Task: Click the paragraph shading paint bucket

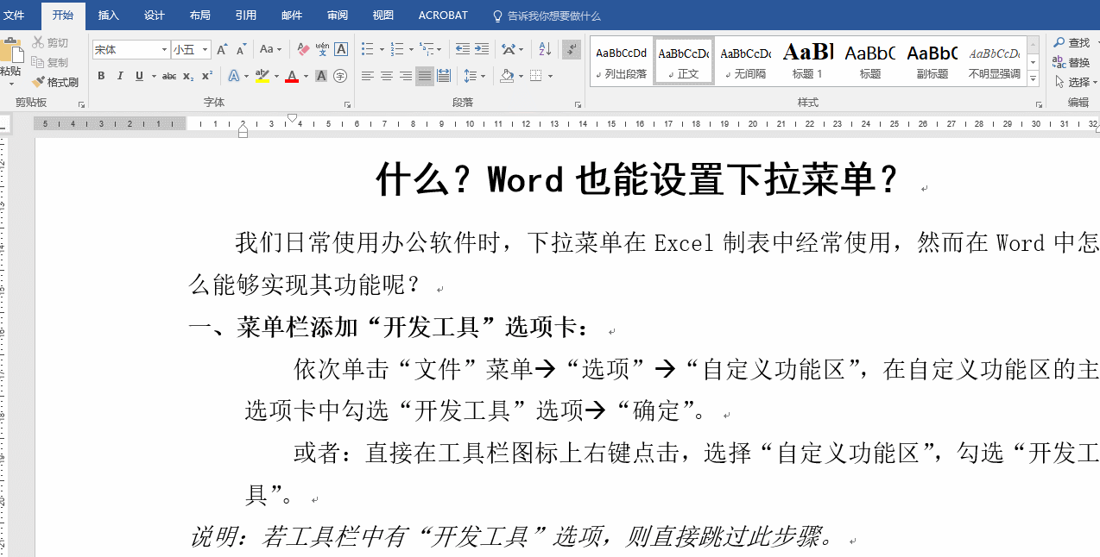Action: 508,76
